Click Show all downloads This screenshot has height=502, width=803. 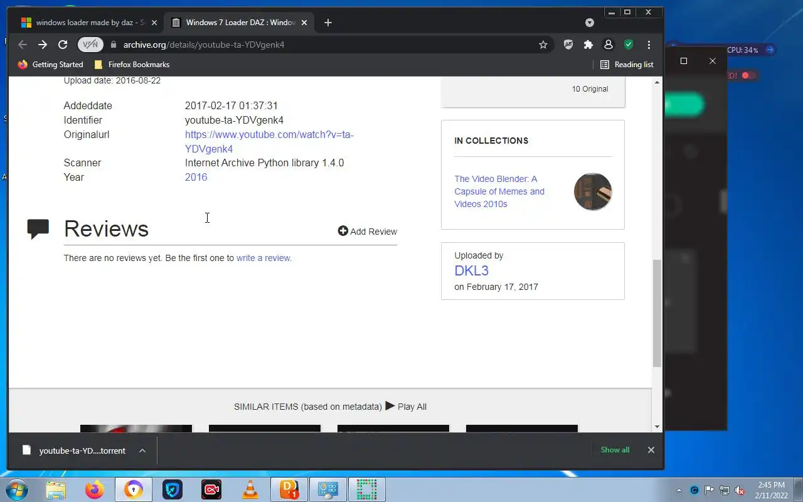click(615, 450)
